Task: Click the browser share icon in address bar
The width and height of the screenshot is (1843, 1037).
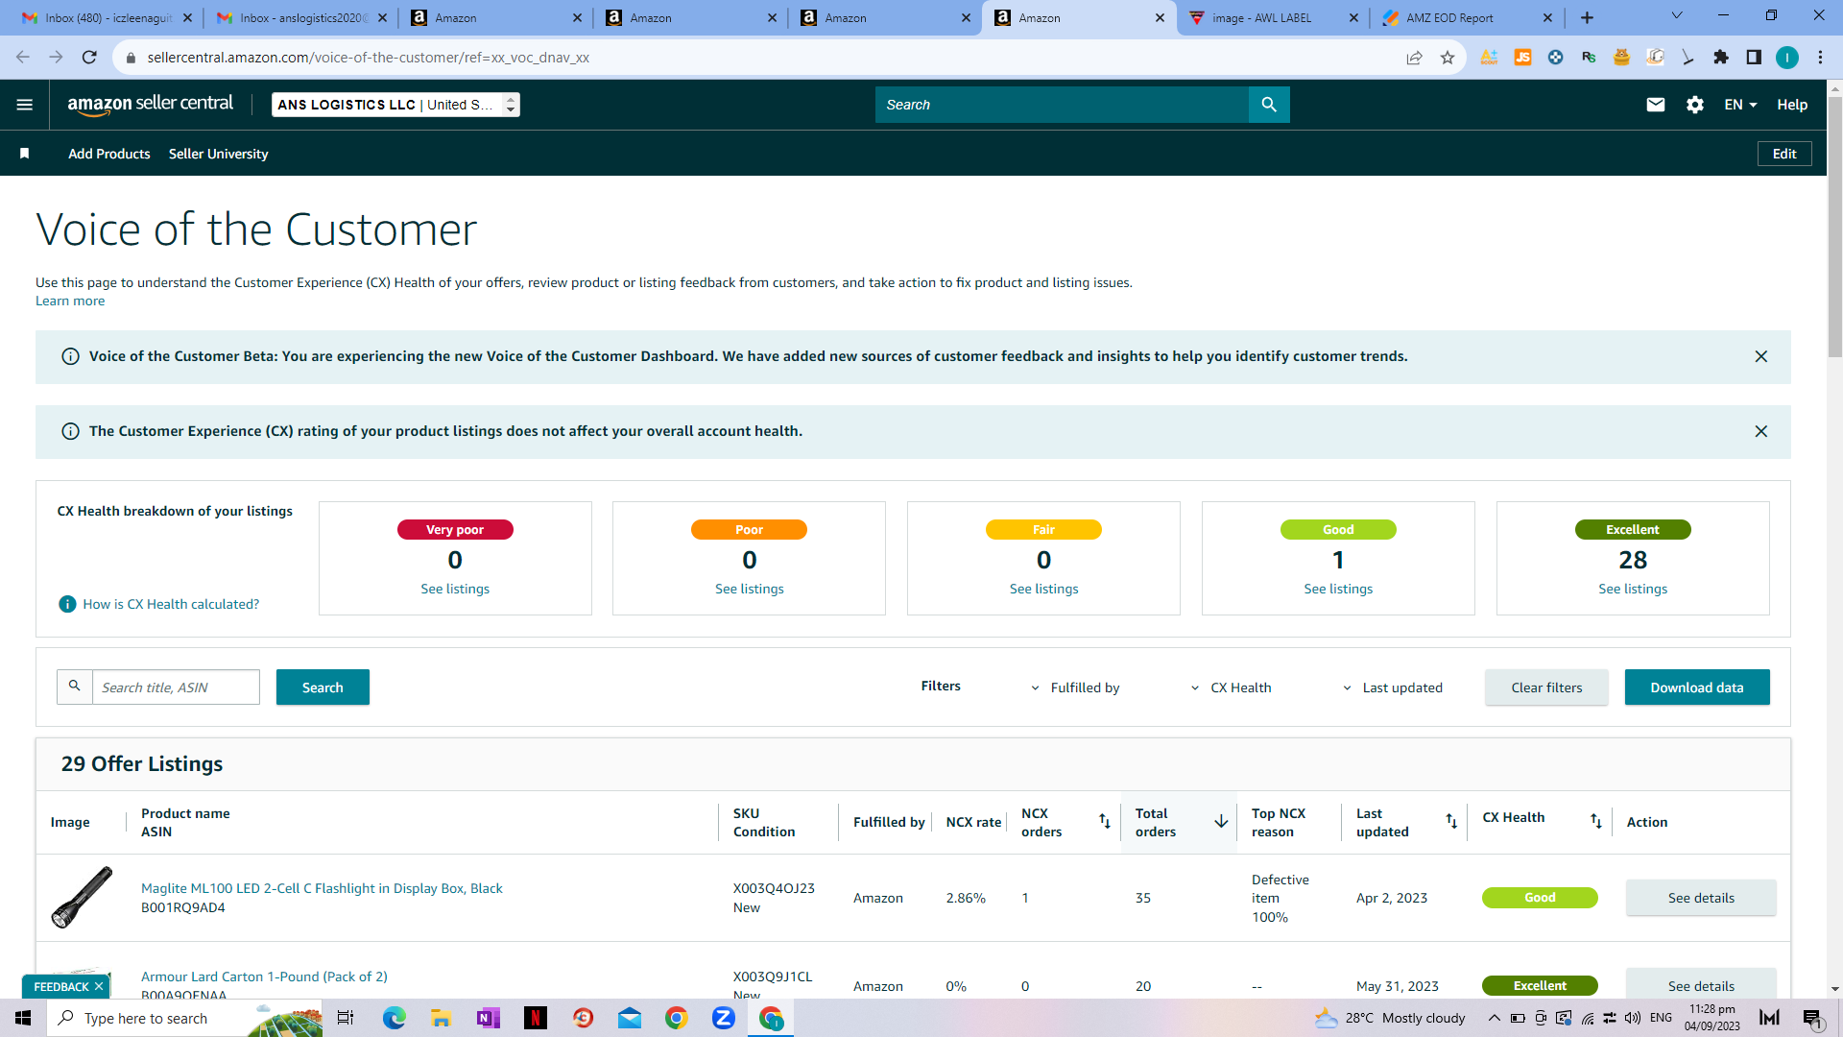Action: (x=1414, y=58)
